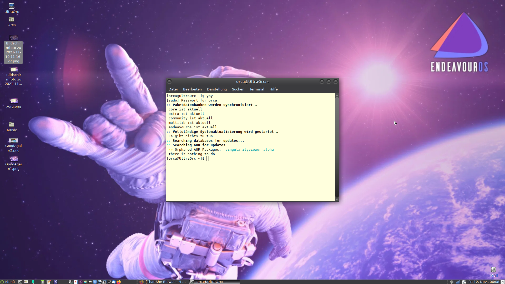The width and height of the screenshot is (505, 284).
Task: Open the volume speaker tray icon
Action: point(451,282)
